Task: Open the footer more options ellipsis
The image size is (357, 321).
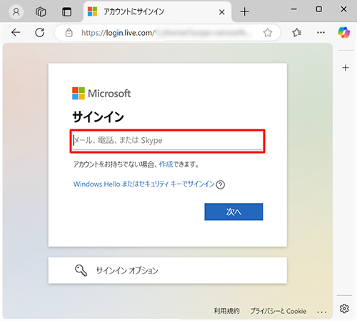Action: [321, 312]
